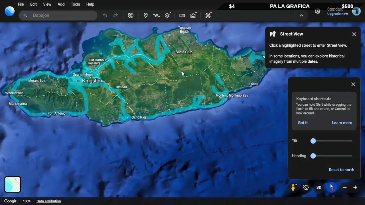Screen dimensions: 365x205
Task: Open the Tools menu
Action: 75,4
